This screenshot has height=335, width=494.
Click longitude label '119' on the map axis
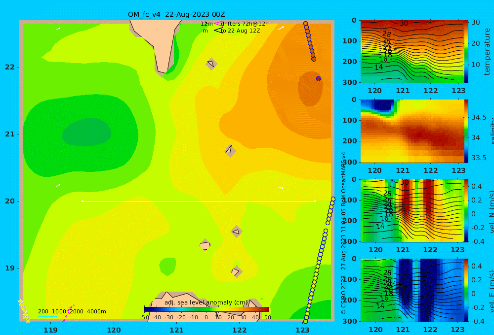(50, 330)
